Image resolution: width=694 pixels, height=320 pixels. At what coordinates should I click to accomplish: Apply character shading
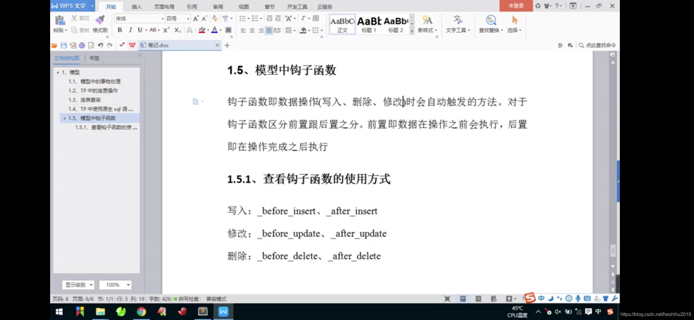228,30
